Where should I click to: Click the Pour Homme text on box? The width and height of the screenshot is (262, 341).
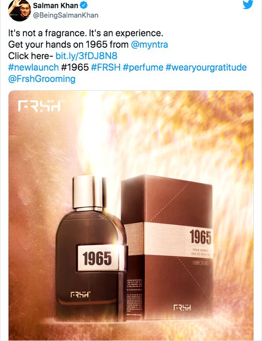pyautogui.click(x=201, y=250)
